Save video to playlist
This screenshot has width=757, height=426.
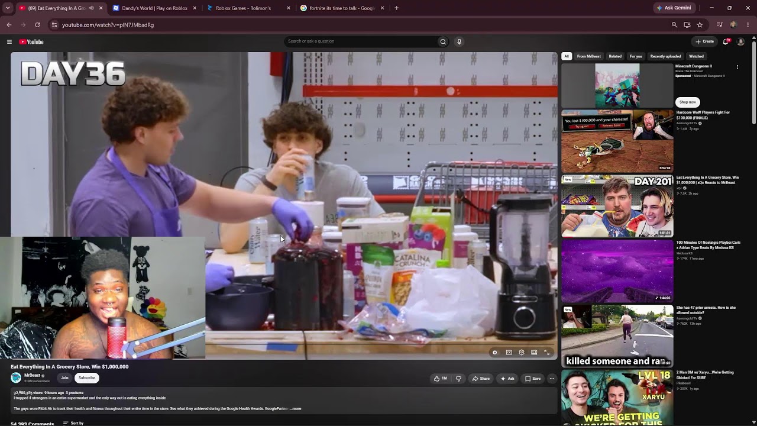533,379
